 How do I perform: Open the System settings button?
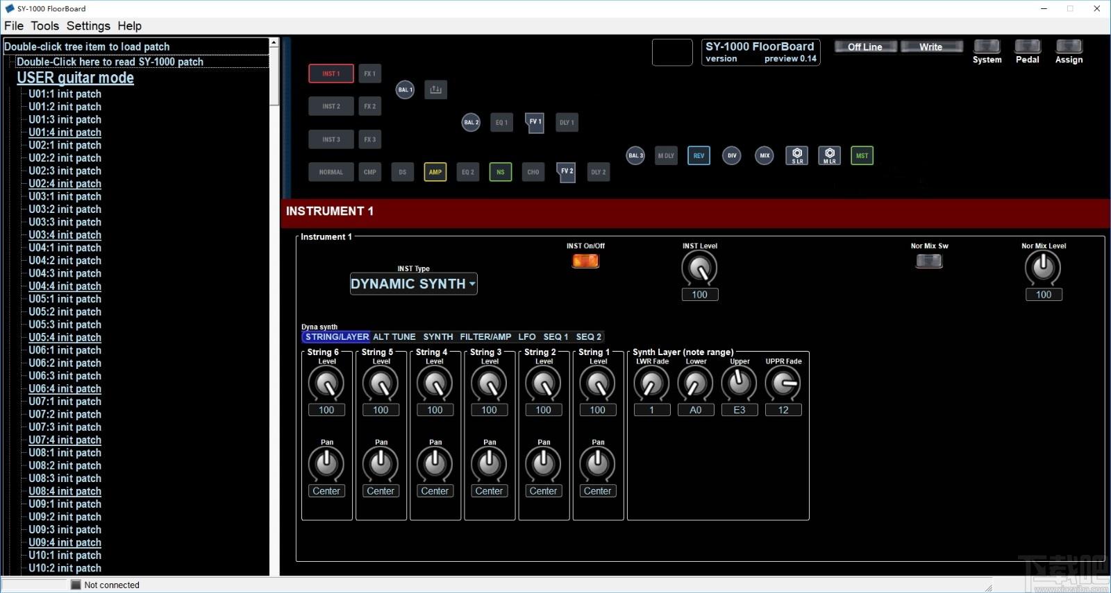click(987, 46)
